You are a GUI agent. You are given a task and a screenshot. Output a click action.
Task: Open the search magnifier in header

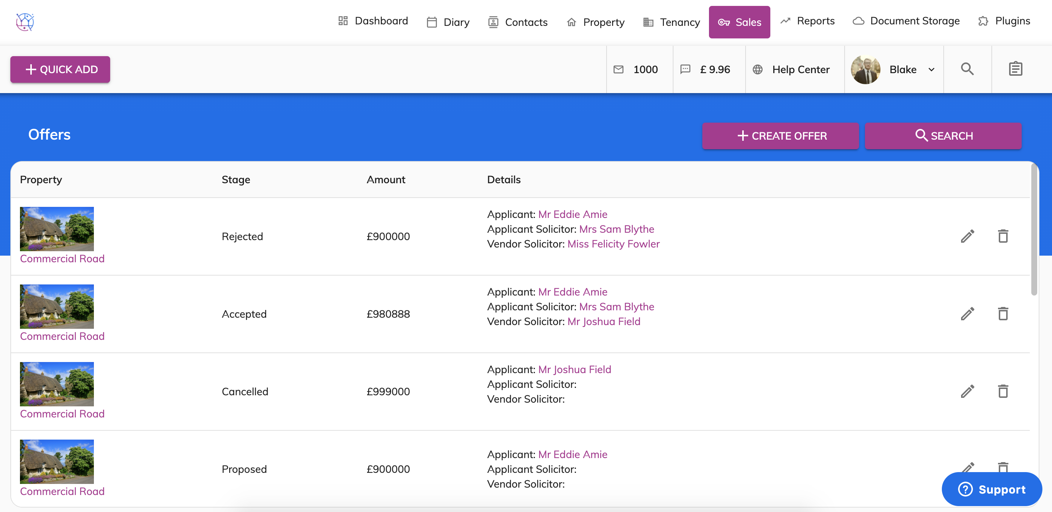coord(967,69)
